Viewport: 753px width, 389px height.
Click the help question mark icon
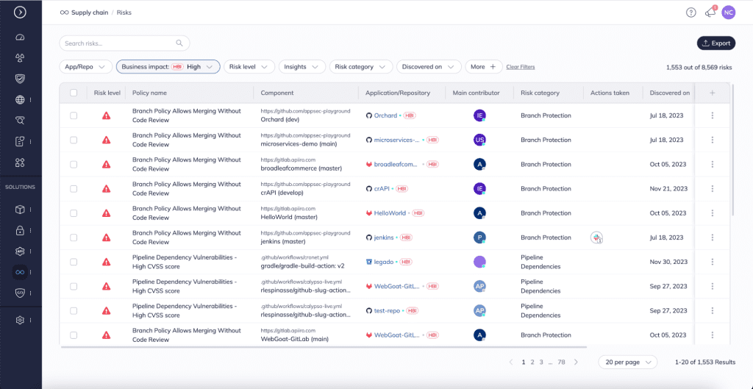pos(690,13)
